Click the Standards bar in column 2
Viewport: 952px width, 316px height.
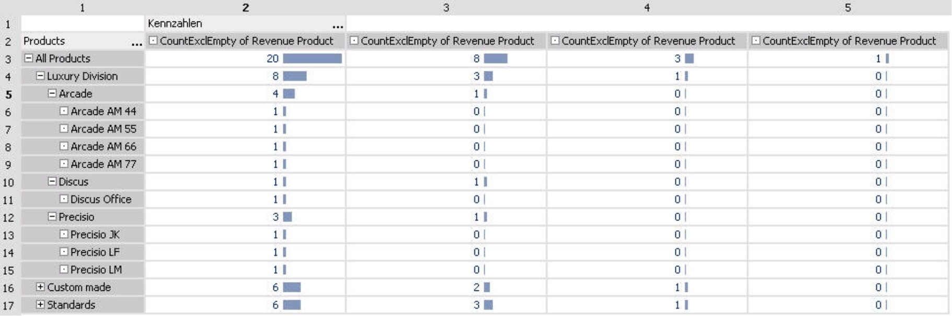click(292, 305)
